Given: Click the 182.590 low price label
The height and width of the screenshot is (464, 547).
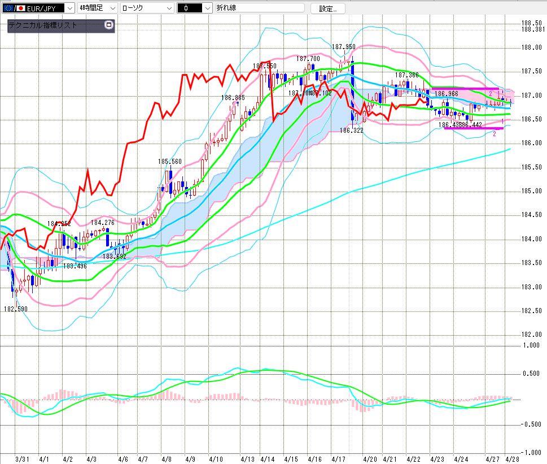Looking at the screenshot, I should [x=16, y=309].
